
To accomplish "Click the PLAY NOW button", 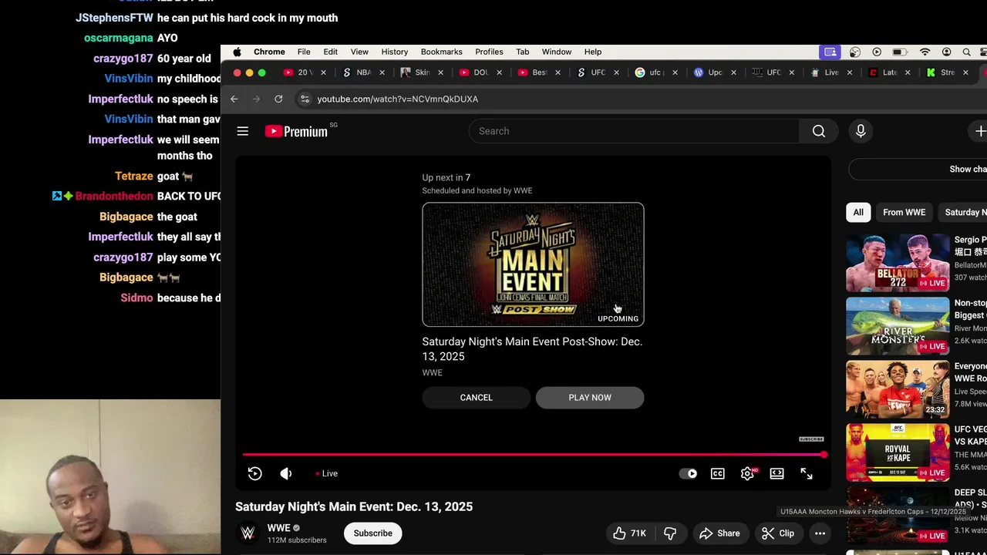I will tap(590, 398).
